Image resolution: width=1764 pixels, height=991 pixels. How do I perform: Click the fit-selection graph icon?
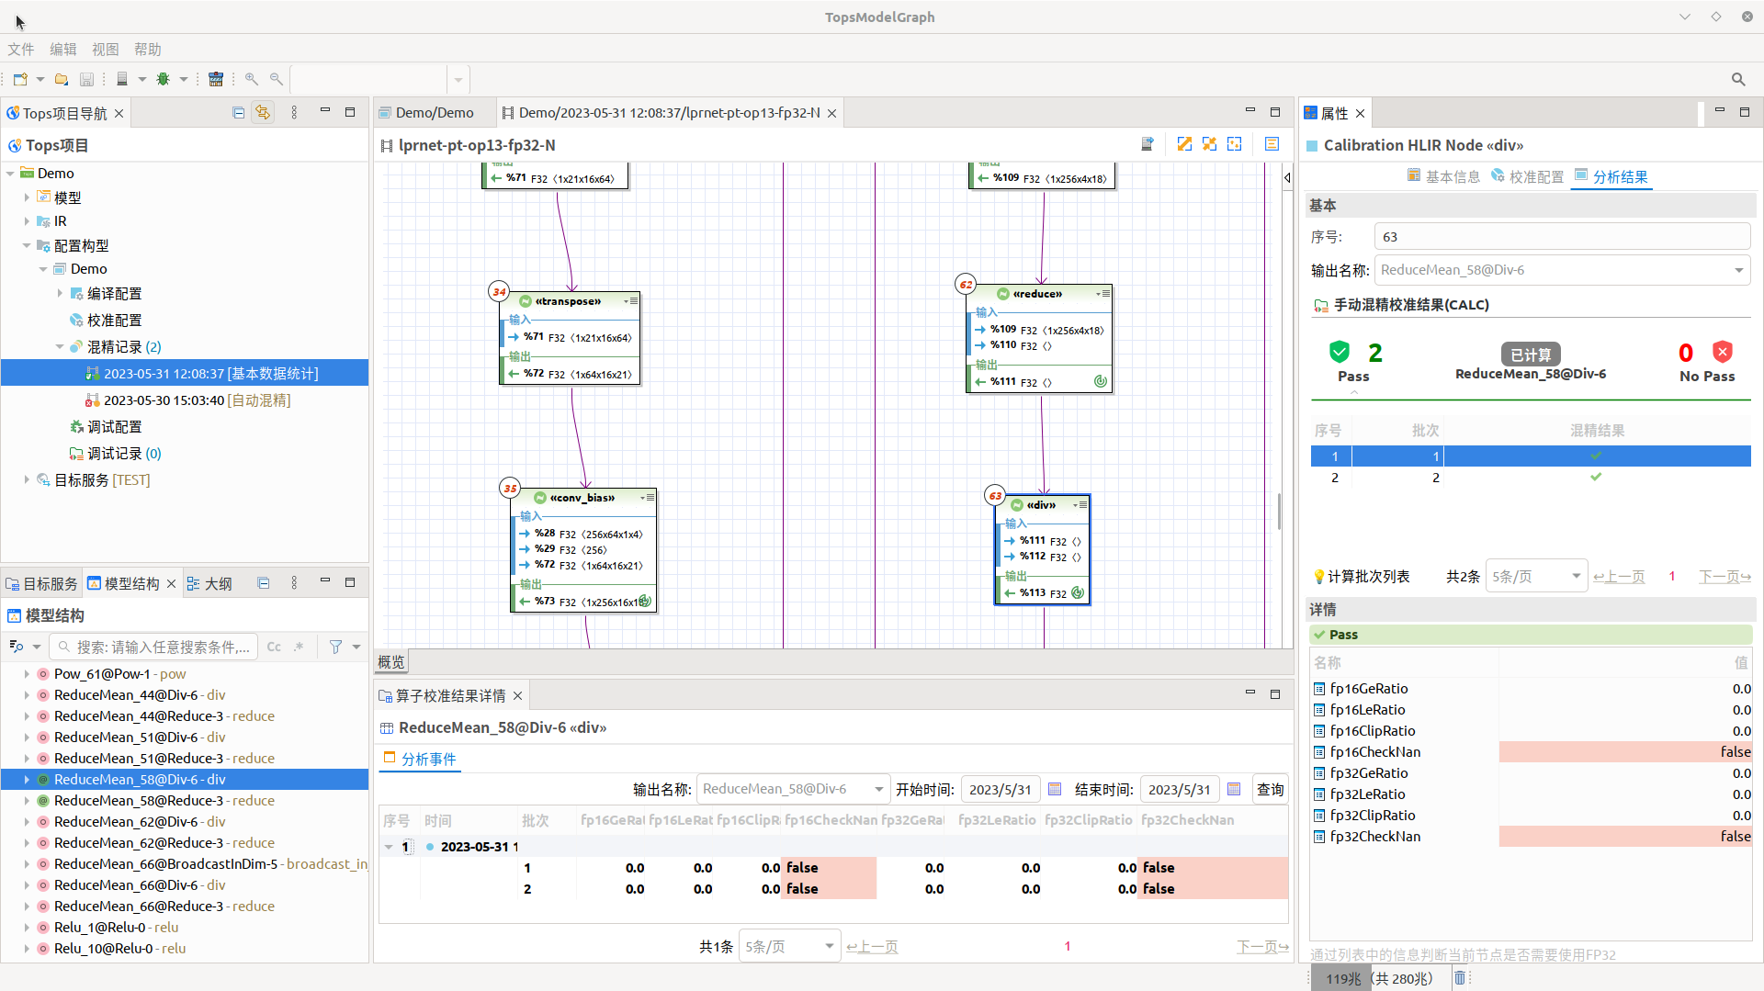pyautogui.click(x=1235, y=144)
